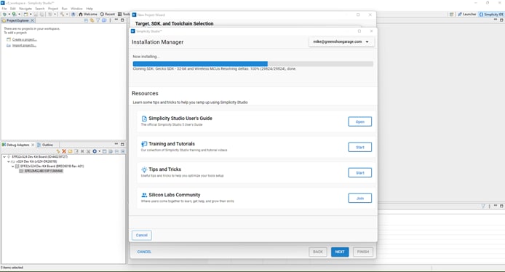Switch to the Simplicity IDE perspective
Viewport: 505px width, 272px height.
click(x=491, y=14)
